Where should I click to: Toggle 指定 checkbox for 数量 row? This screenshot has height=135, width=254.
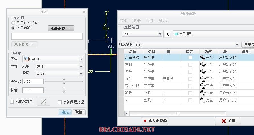pyautogui.click(x=190, y=93)
